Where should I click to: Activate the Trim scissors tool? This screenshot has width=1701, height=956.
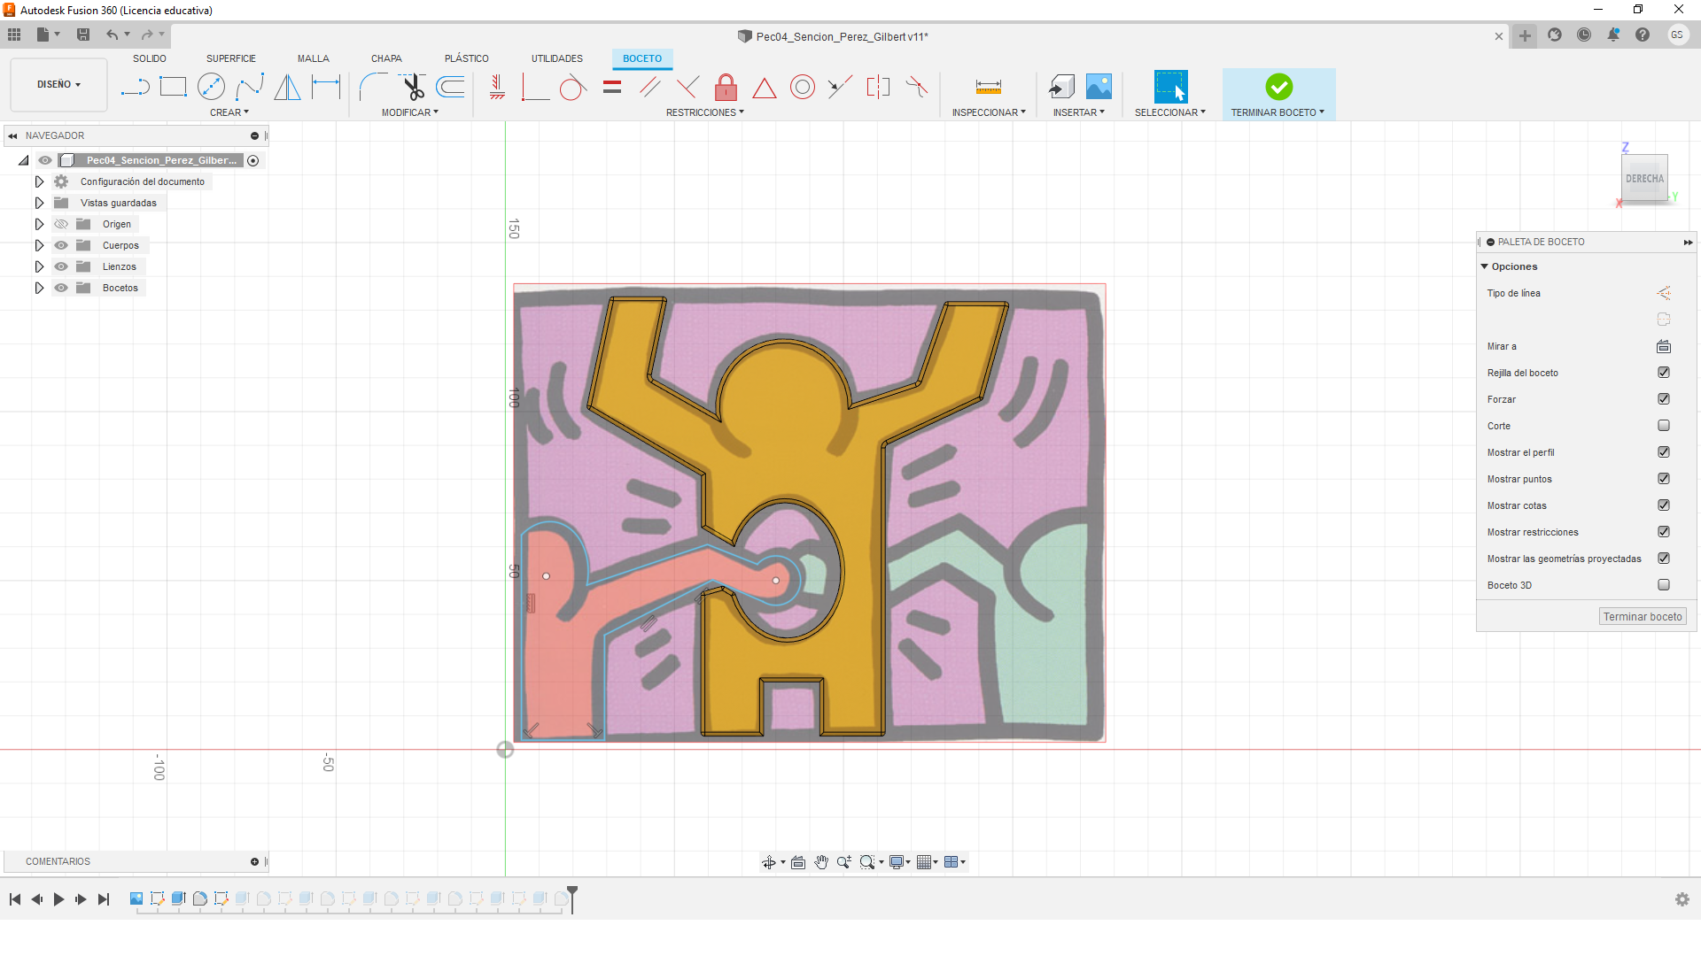coord(413,87)
